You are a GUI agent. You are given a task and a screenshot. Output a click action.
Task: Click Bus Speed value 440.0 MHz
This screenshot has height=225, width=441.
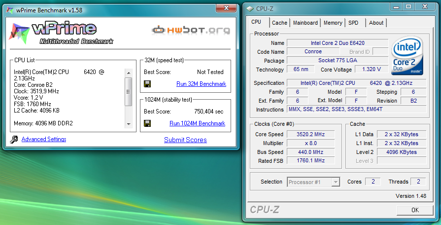coord(311,152)
